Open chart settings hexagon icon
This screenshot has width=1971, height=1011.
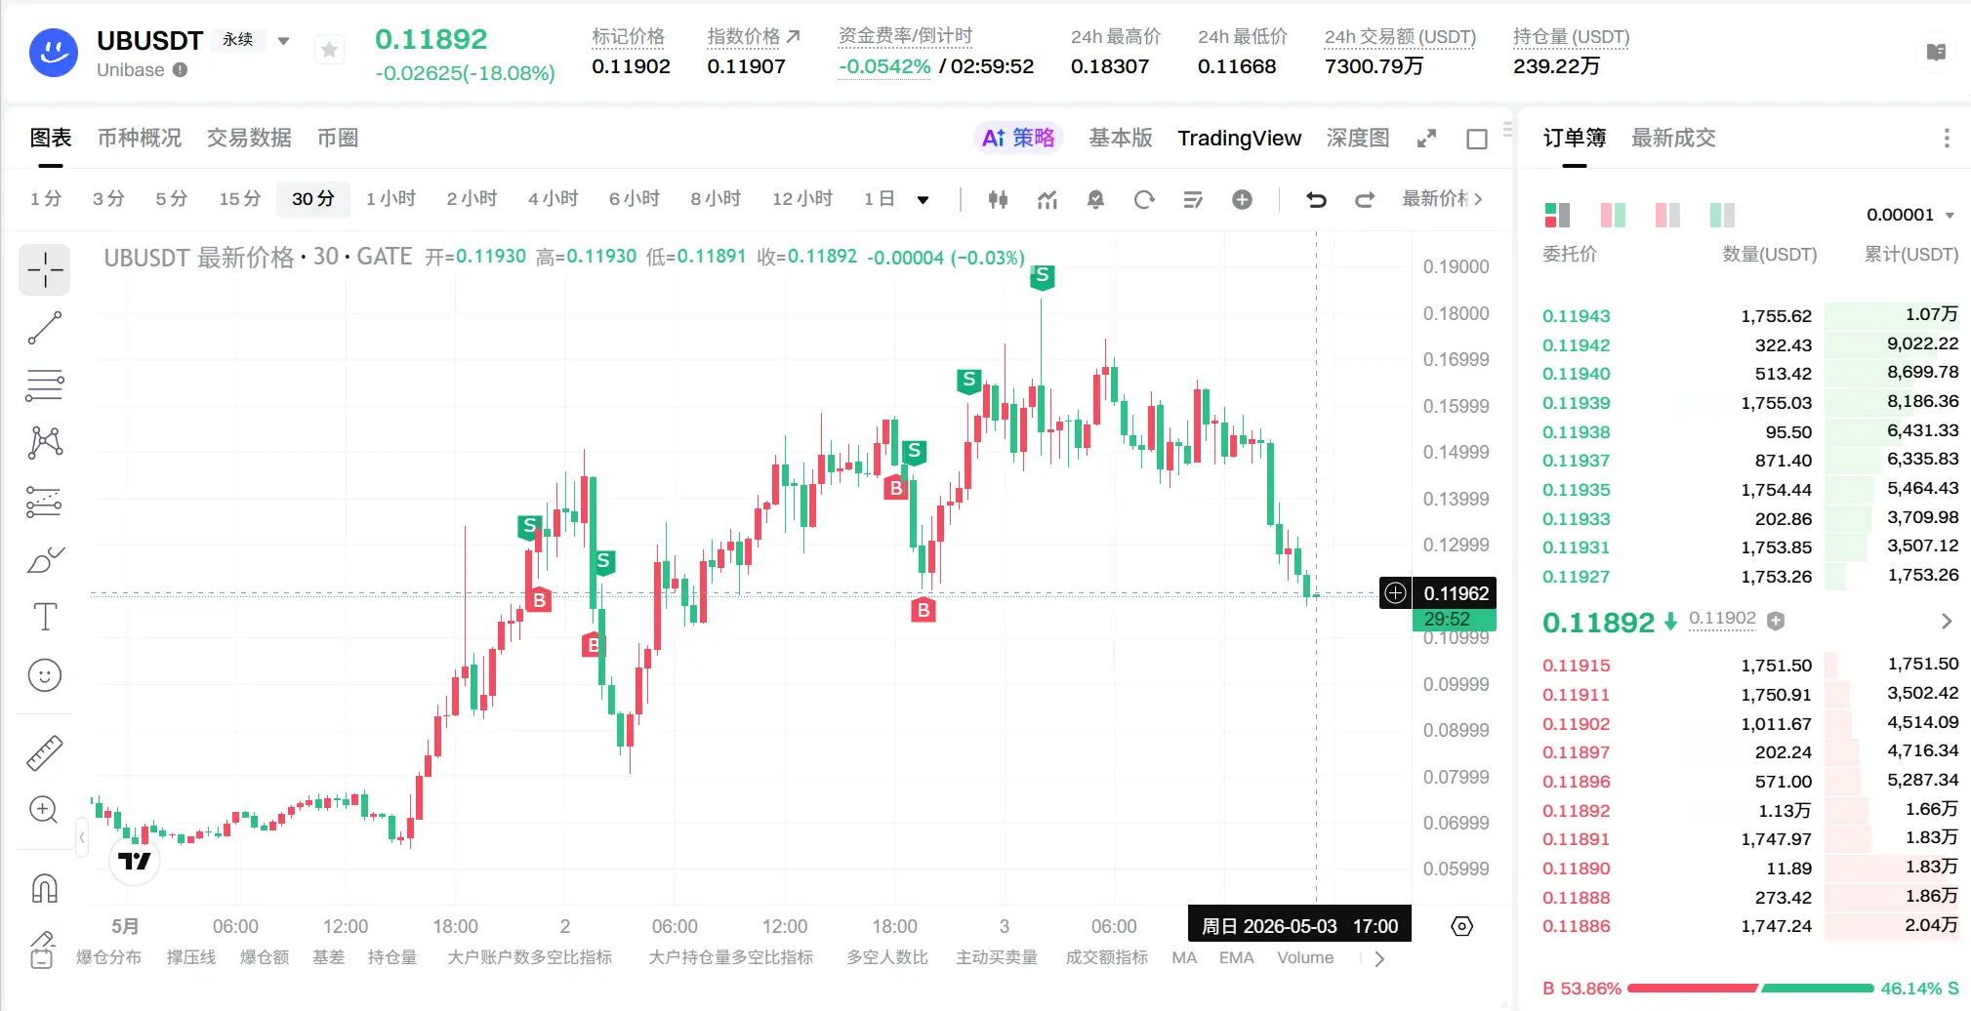[1461, 926]
